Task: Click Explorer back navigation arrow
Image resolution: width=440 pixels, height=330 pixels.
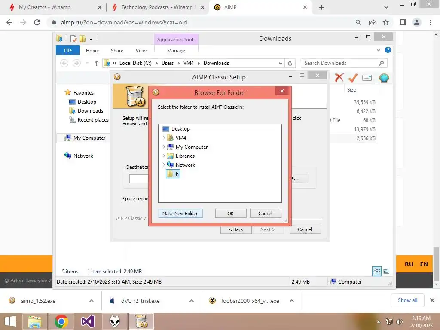Action: tap(64, 63)
